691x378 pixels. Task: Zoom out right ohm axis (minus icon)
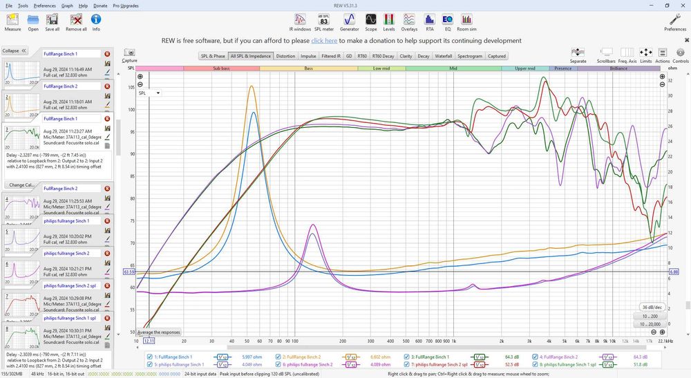pos(663,84)
